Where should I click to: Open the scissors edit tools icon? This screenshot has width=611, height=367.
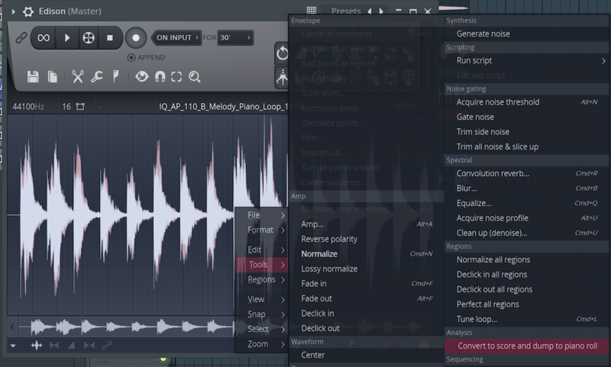click(77, 76)
